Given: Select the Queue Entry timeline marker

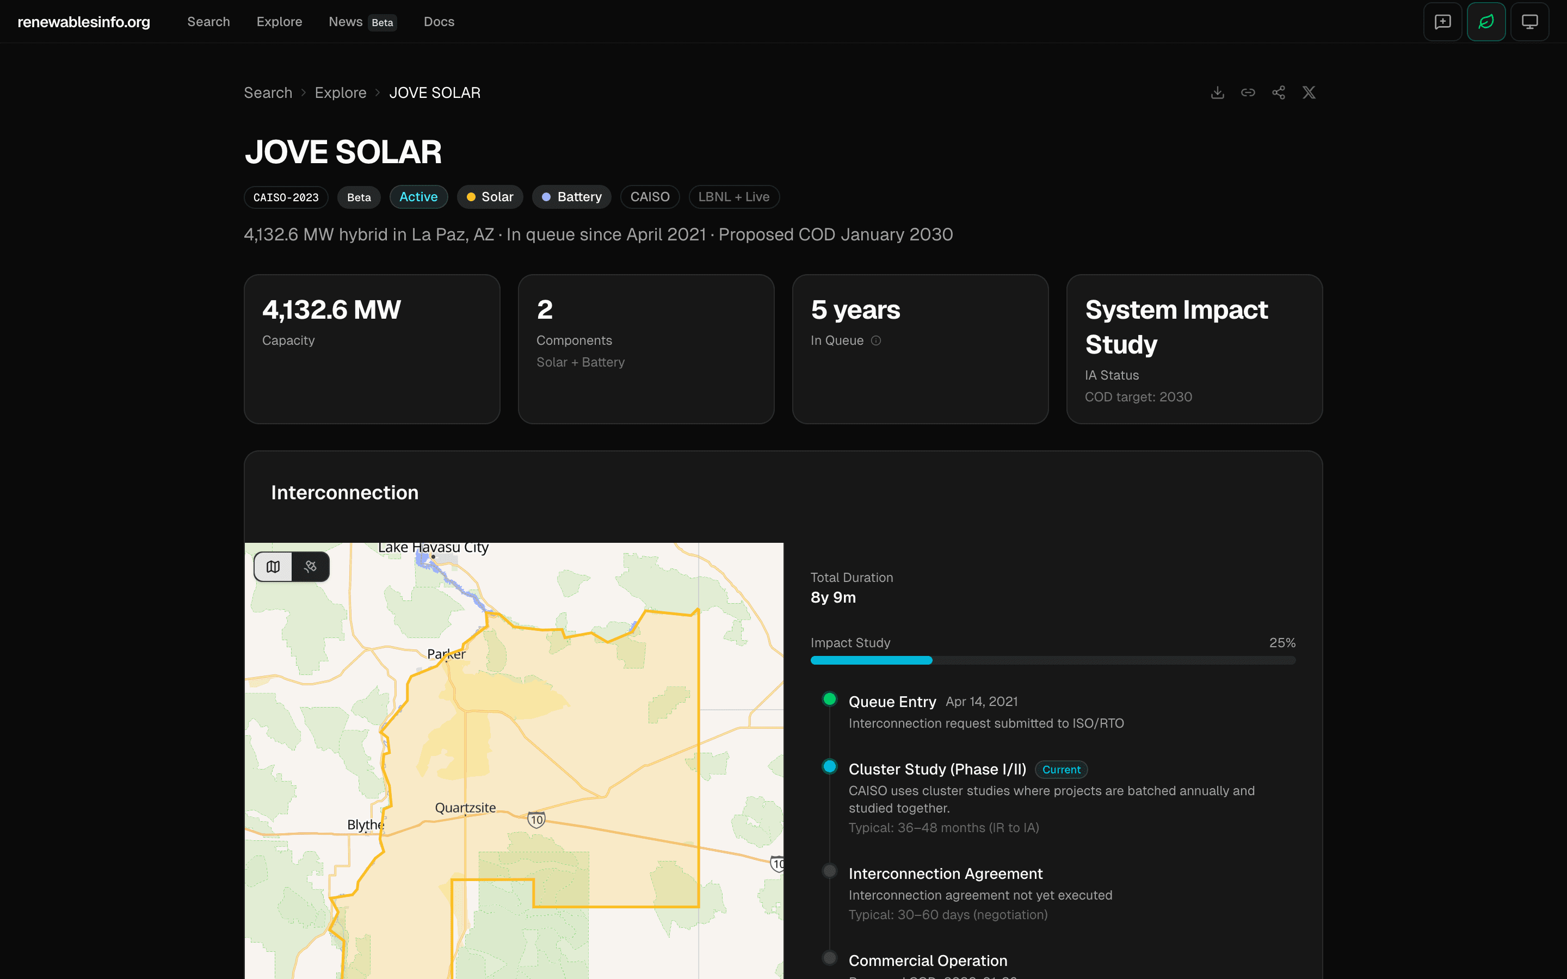Looking at the screenshot, I should click(x=829, y=699).
